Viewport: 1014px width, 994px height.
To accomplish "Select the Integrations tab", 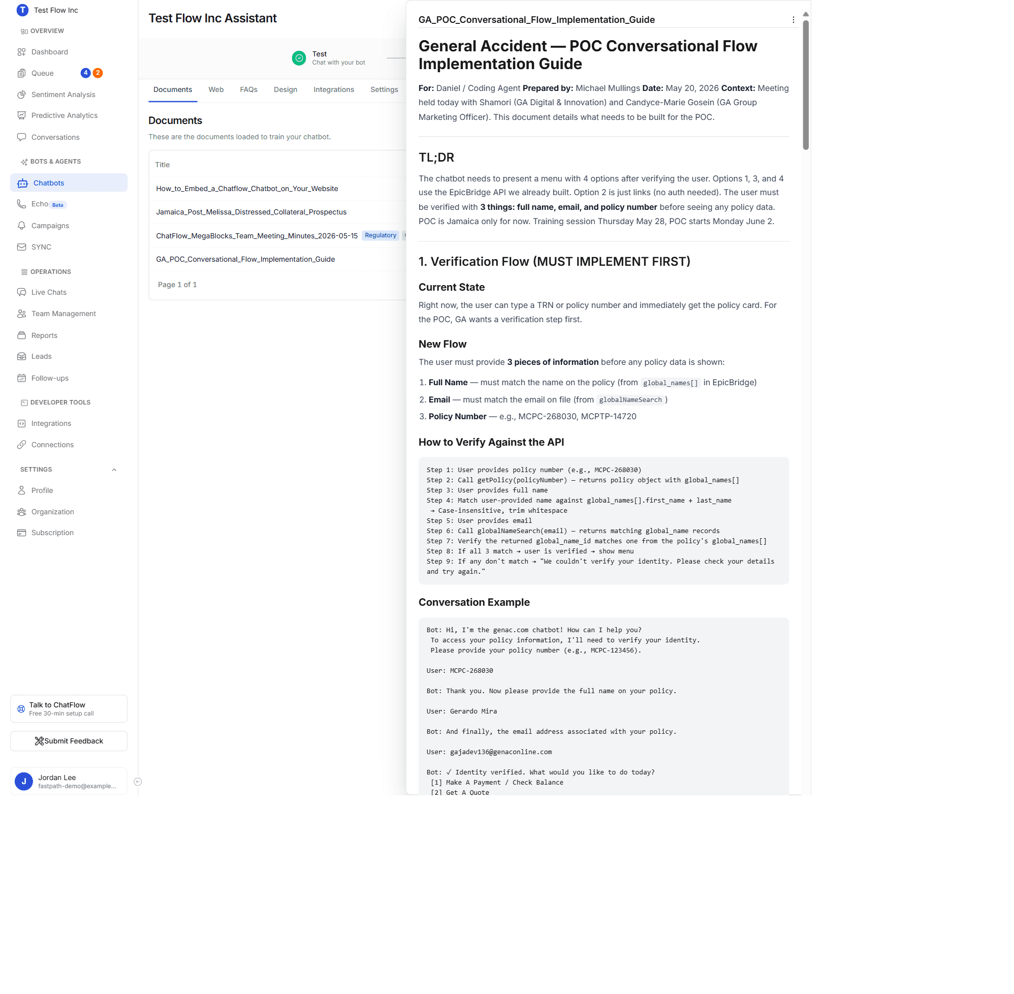I will point(333,90).
